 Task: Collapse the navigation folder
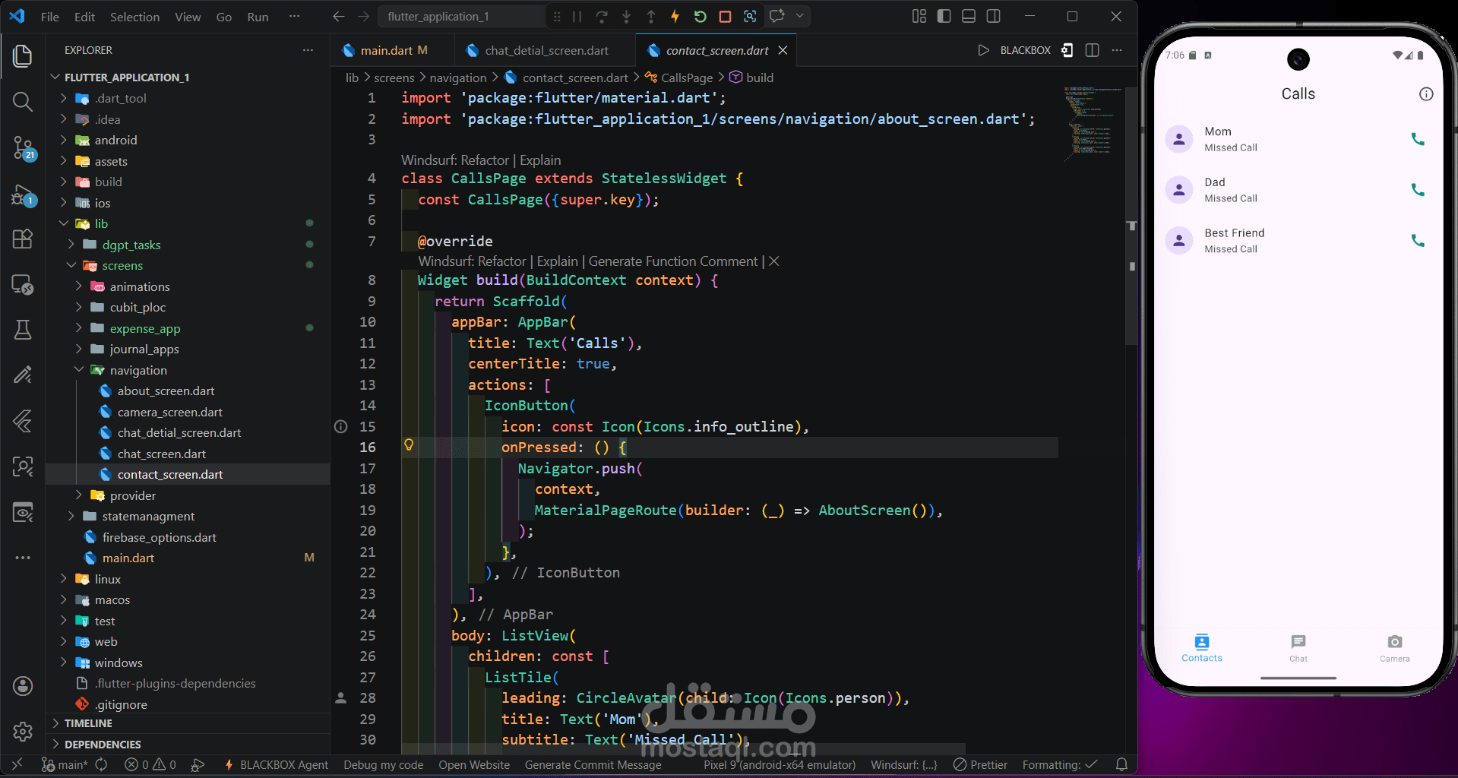[x=138, y=370]
